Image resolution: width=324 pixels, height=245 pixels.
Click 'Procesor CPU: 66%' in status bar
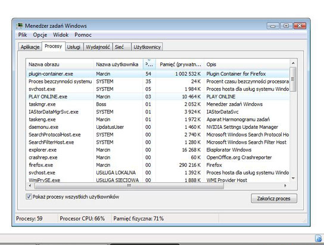[82, 219]
